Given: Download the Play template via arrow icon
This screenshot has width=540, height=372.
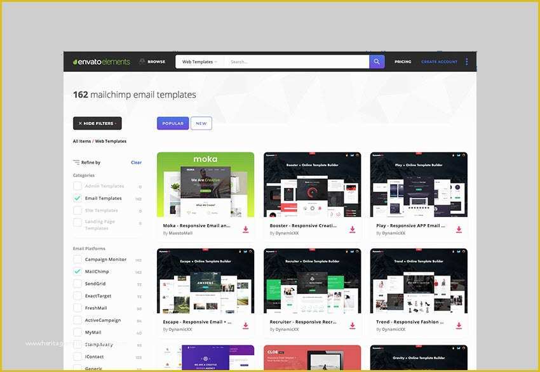Looking at the screenshot, I should coord(459,230).
